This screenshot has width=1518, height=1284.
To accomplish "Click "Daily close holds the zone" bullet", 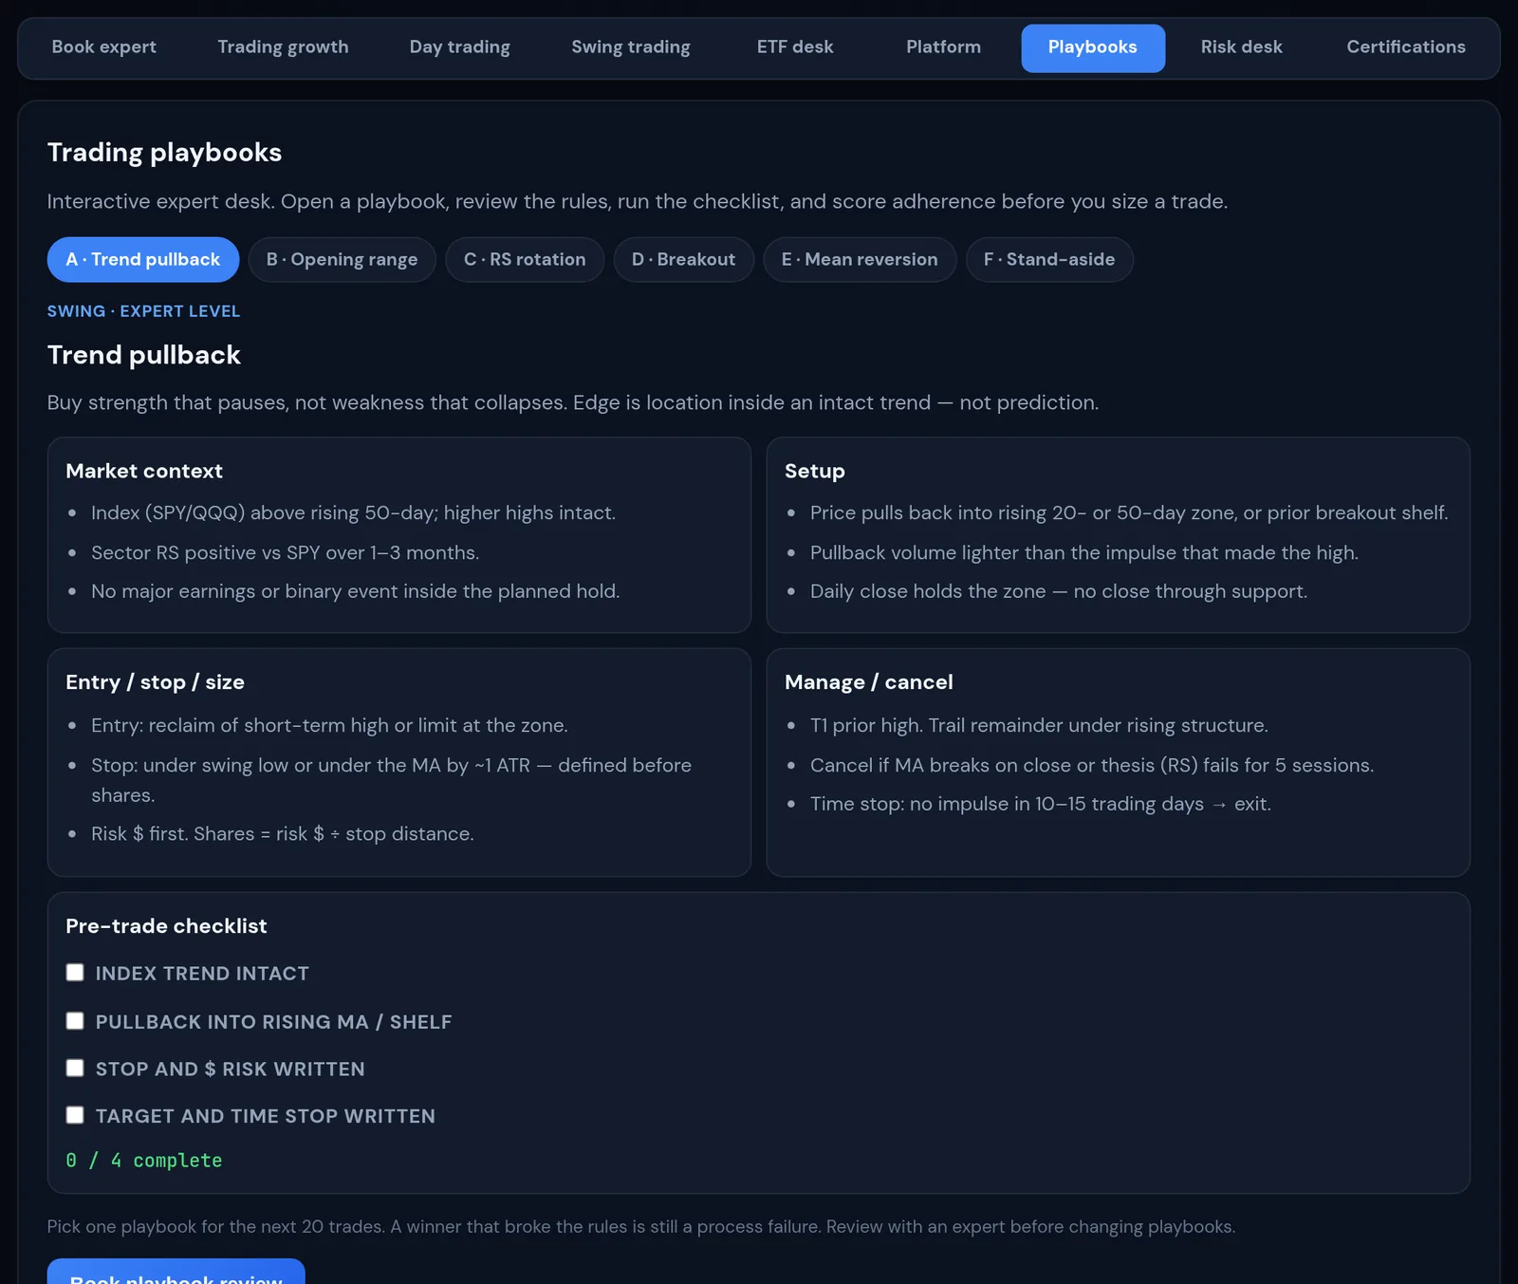I will pyautogui.click(x=1058, y=591).
